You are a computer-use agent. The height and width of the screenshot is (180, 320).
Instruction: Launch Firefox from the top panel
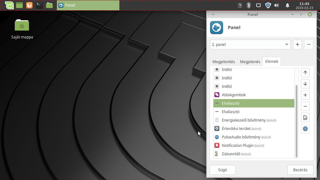(29, 5)
